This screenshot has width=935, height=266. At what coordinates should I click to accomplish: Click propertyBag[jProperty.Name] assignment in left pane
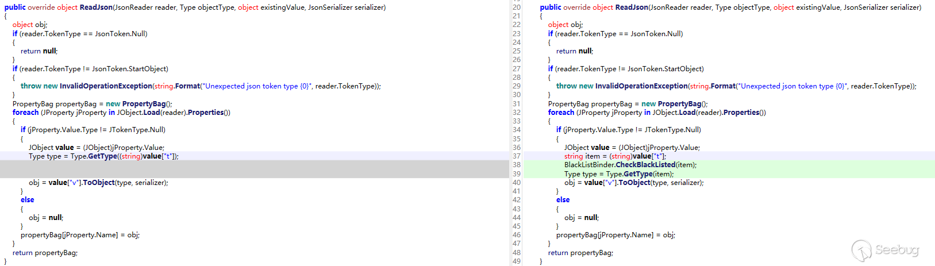click(x=80, y=235)
